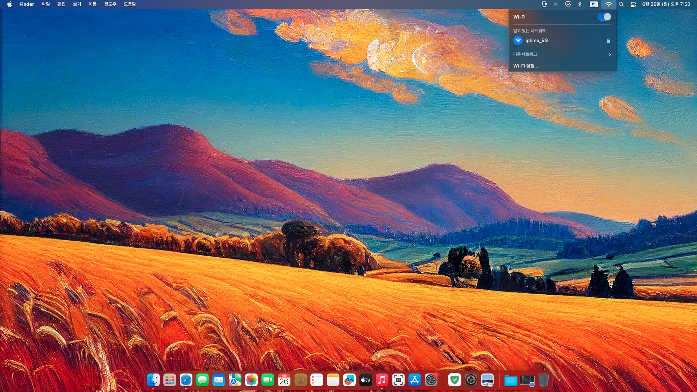697x392 pixels.
Task: Open Launchpad from the Dock
Action: pyautogui.click(x=170, y=380)
